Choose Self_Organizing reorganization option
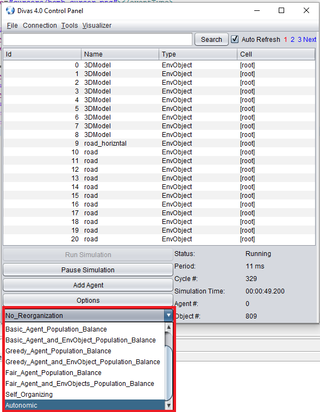This screenshot has height=412, width=320. pos(85,395)
